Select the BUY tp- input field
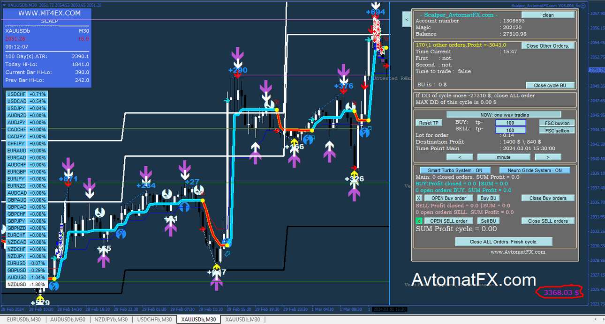605x324 pixels. (510, 123)
